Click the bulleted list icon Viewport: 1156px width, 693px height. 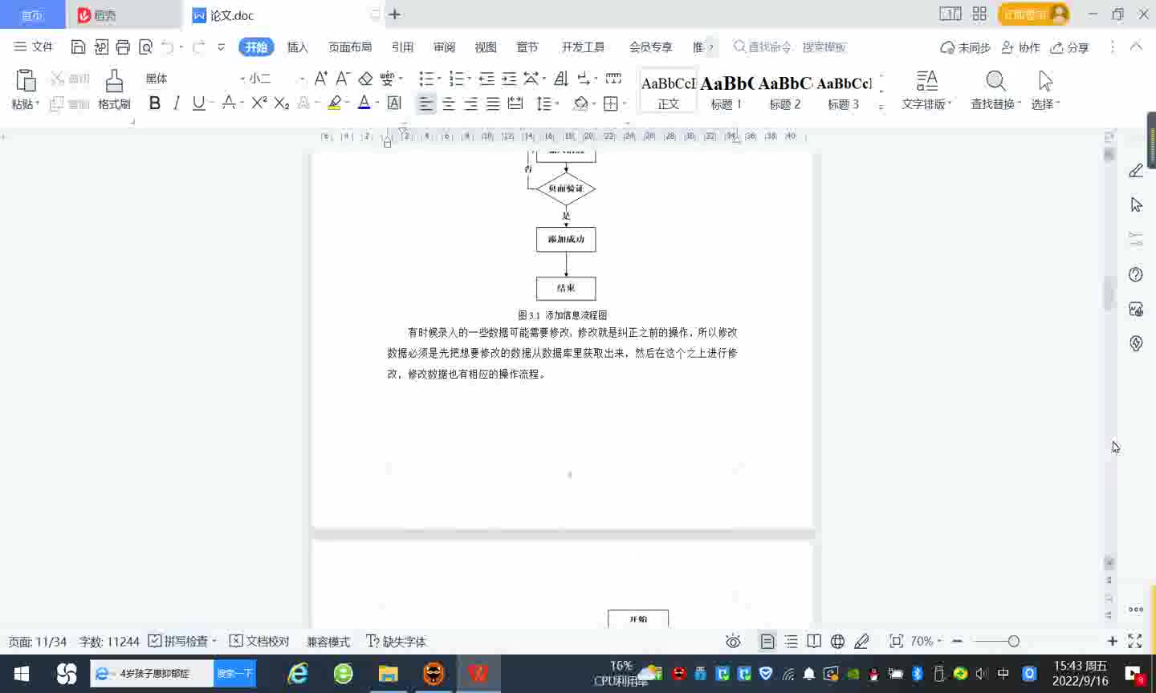426,78
